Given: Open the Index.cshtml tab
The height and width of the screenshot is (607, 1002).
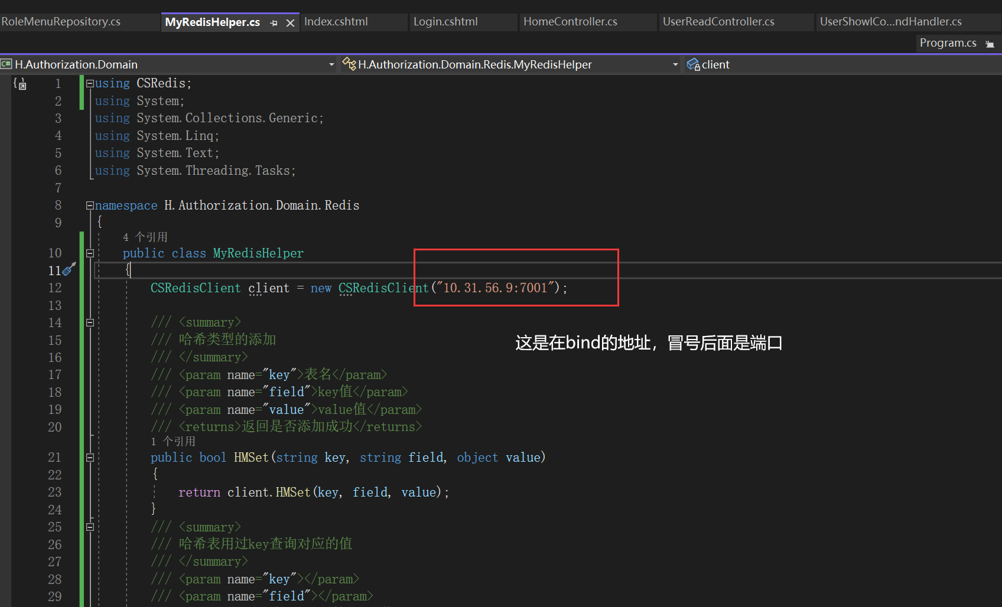Looking at the screenshot, I should (336, 22).
